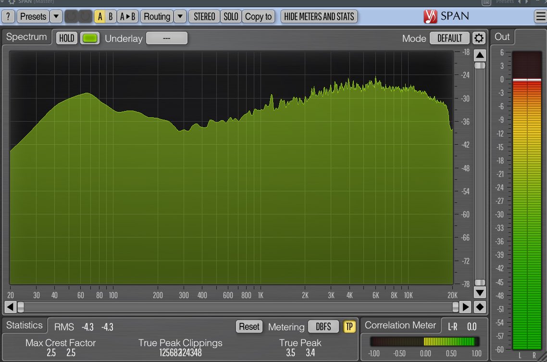Viewport: 547px width, 362px height.
Task: Select the Statistics tab
Action: 25,325
